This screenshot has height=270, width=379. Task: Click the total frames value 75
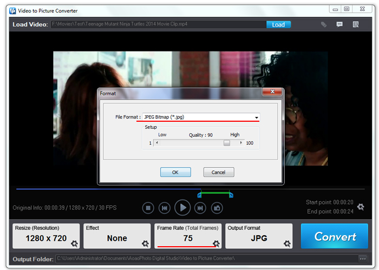point(188,239)
